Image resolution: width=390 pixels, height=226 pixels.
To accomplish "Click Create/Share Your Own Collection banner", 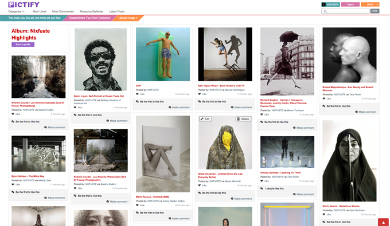I will tap(89, 18).
